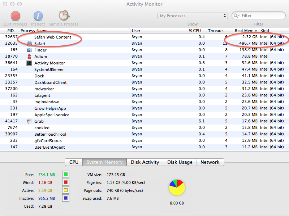Sort by the Threads column header
The width and height of the screenshot is (289, 216).
pos(216,31)
